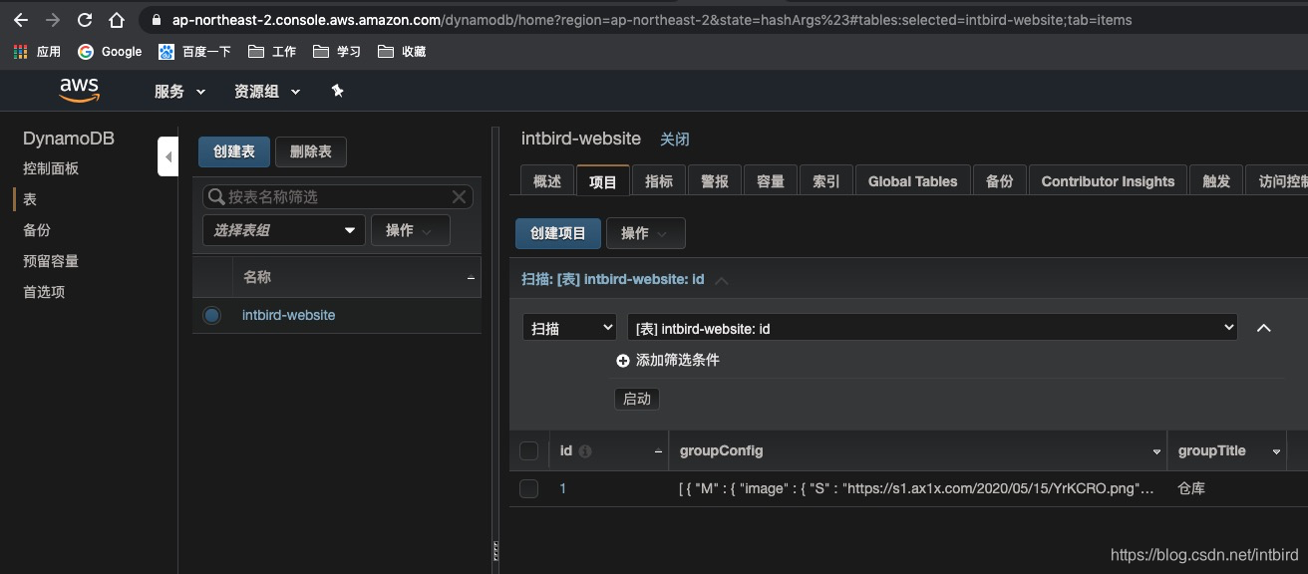Viewport: 1308px width, 574px height.
Task: Switch to 指标 tab
Action: [659, 181]
